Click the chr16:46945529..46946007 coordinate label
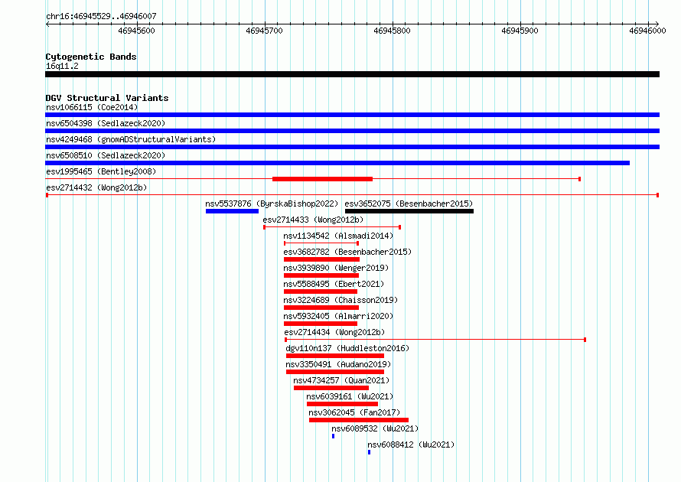Viewport: 681px width, 482px height. (x=101, y=16)
